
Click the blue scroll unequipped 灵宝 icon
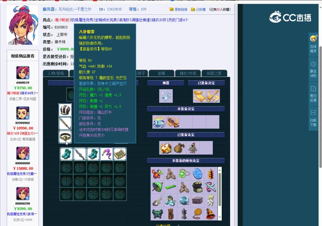159,122
